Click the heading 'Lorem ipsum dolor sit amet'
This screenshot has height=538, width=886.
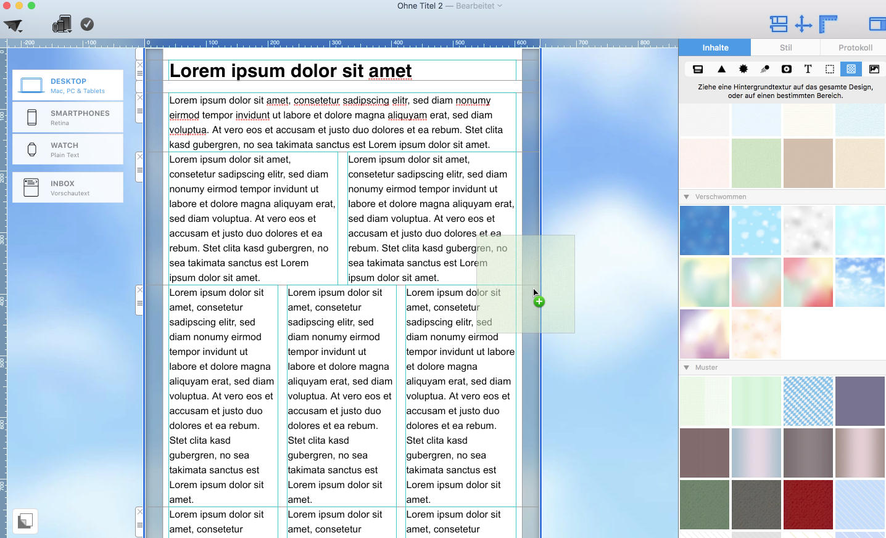pos(291,71)
